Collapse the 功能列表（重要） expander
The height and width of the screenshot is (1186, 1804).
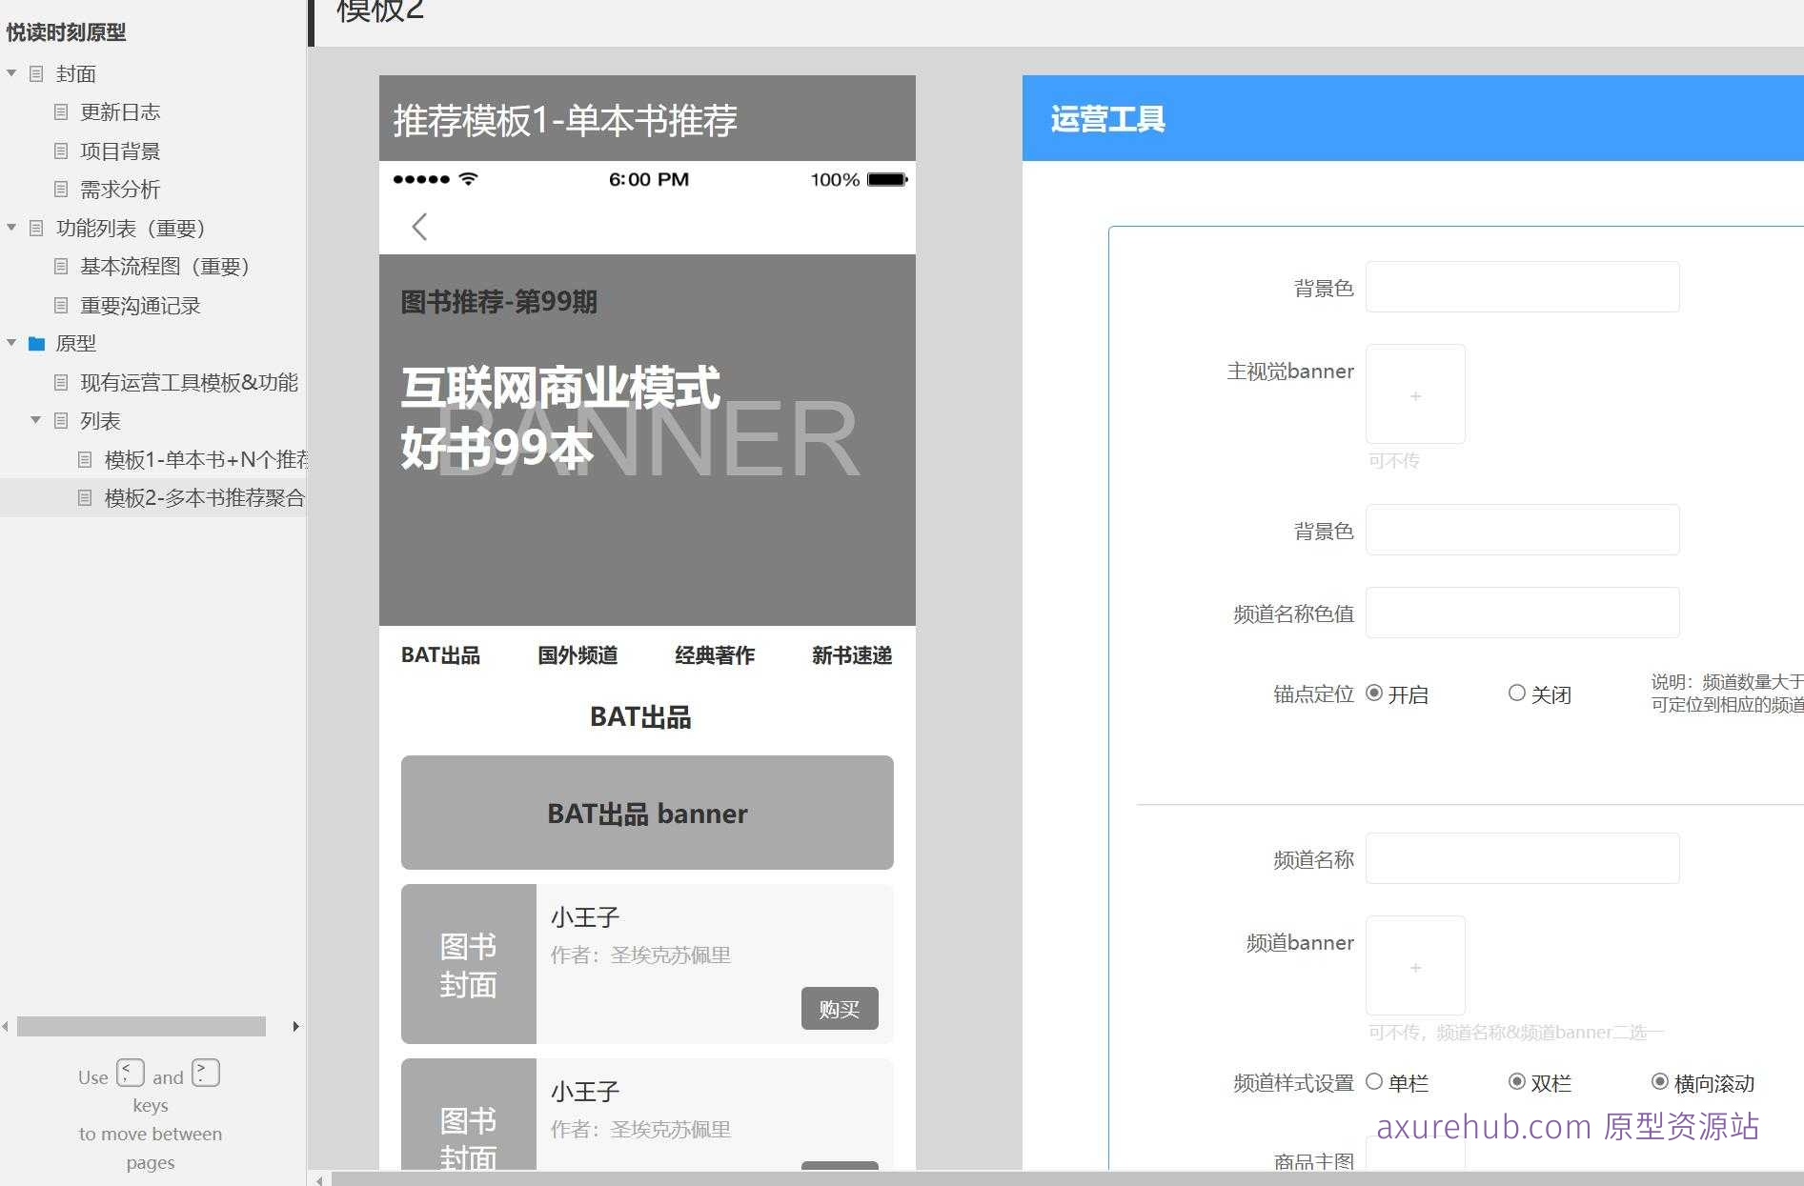tap(11, 228)
